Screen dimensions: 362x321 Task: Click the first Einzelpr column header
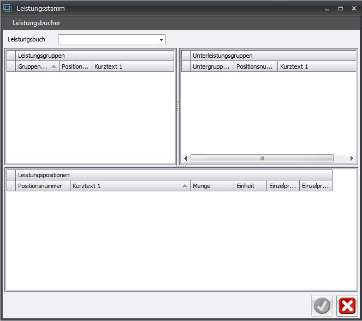click(x=283, y=186)
